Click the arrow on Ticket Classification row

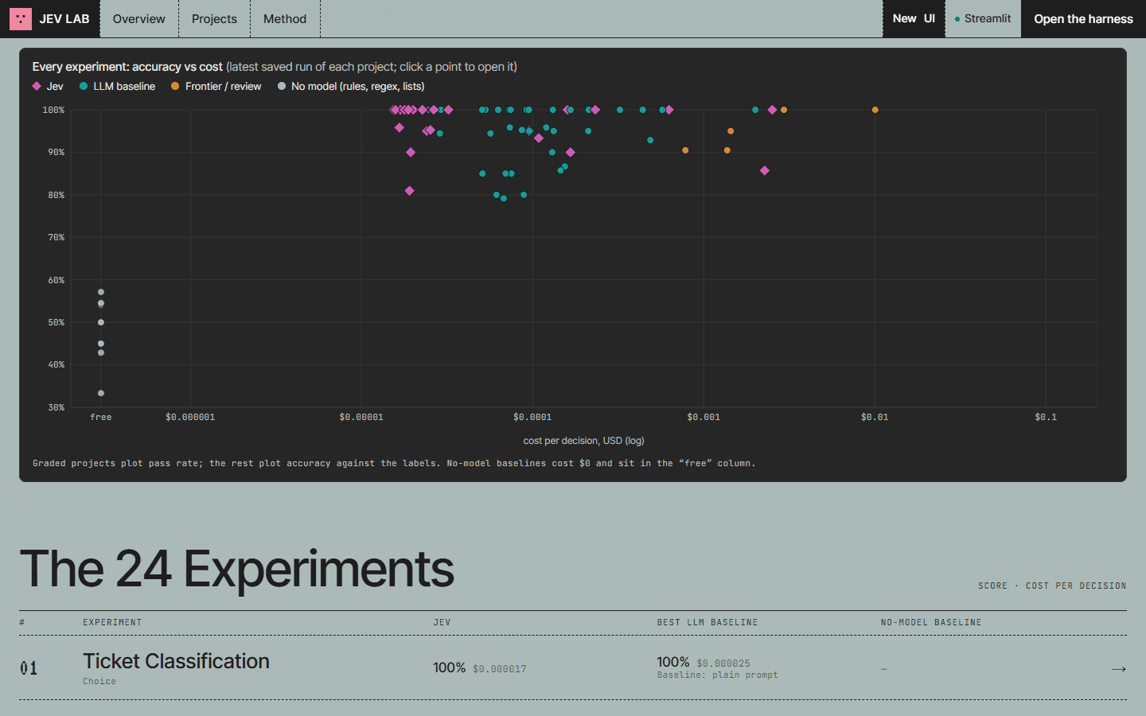pyautogui.click(x=1118, y=669)
